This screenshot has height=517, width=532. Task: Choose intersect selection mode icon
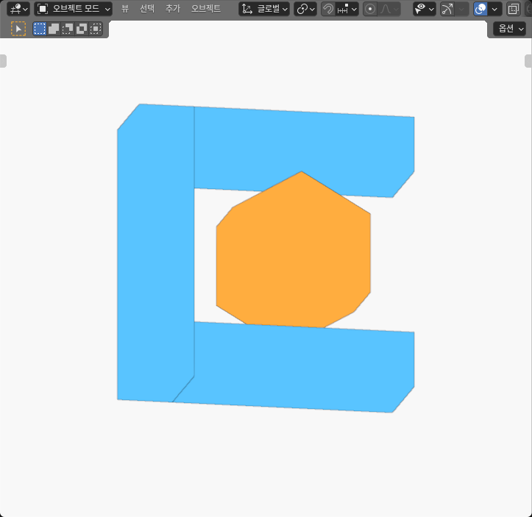coord(96,29)
